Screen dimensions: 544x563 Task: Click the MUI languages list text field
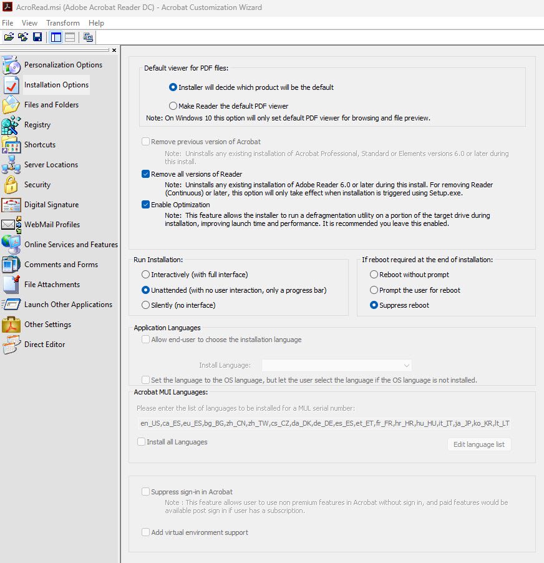point(323,423)
